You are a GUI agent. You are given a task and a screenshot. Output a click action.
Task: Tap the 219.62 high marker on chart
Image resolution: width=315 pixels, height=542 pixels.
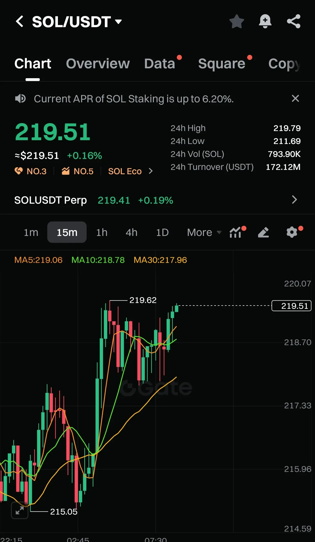(143, 300)
